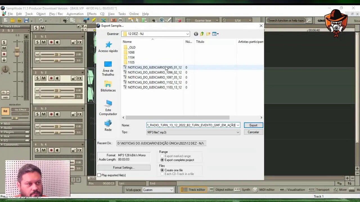Solo track 1 with S button
The height and width of the screenshot is (202, 360).
37,42
